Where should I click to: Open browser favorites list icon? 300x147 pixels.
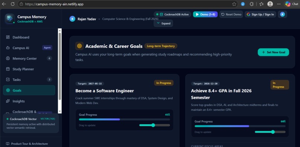[x=262, y=4]
